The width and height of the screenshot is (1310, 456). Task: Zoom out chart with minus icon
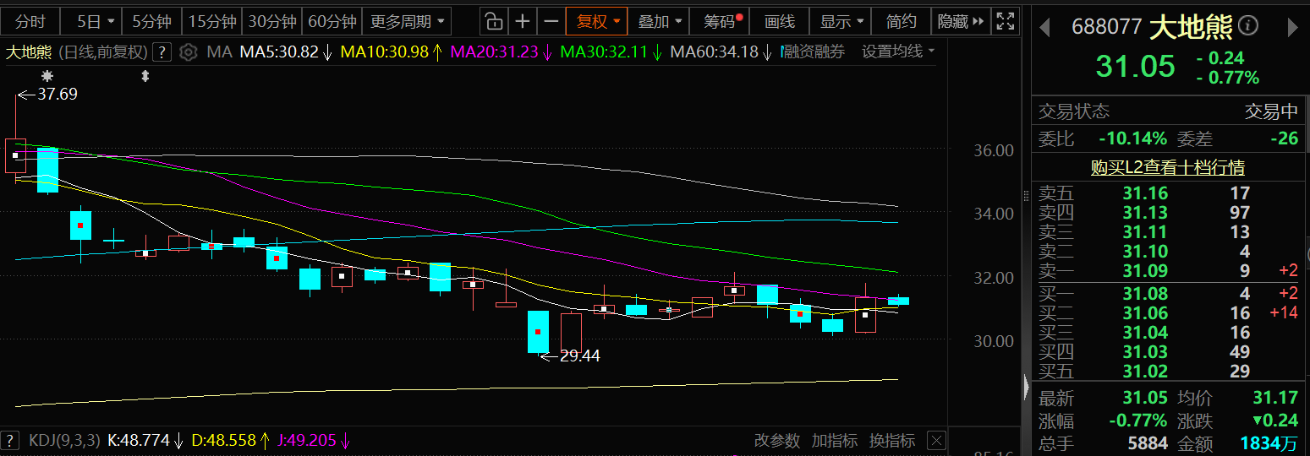[x=551, y=21]
